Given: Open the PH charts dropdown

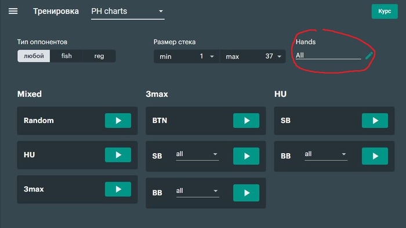Looking at the screenshot, I should click(x=128, y=12).
